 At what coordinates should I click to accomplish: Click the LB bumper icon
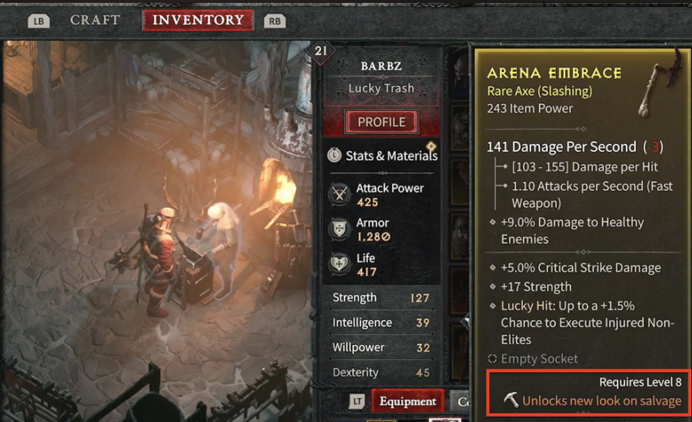(39, 21)
